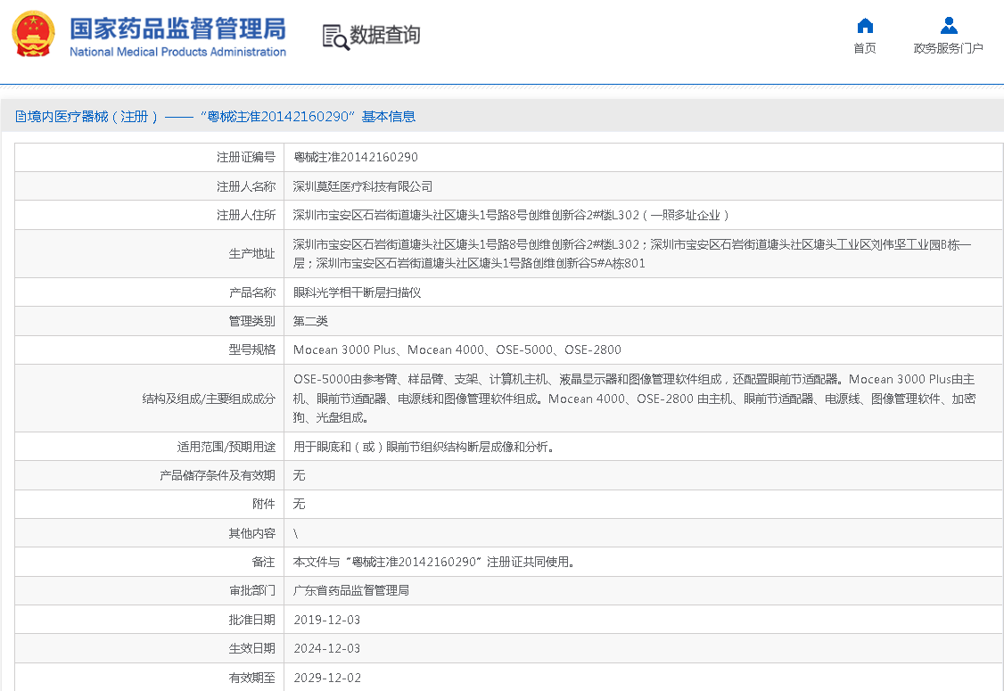Open the 政务服务门户 text link
This screenshot has height=691, width=1004.
tap(948, 48)
